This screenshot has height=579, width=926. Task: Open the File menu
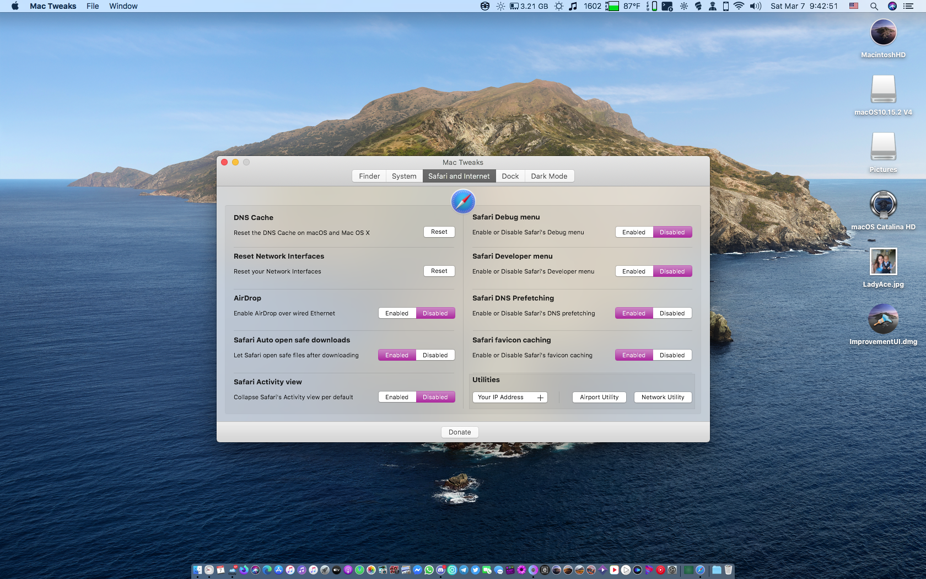(93, 6)
